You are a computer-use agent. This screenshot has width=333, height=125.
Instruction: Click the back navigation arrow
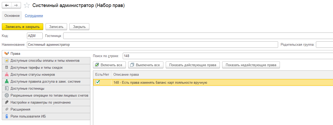(x=7, y=5)
